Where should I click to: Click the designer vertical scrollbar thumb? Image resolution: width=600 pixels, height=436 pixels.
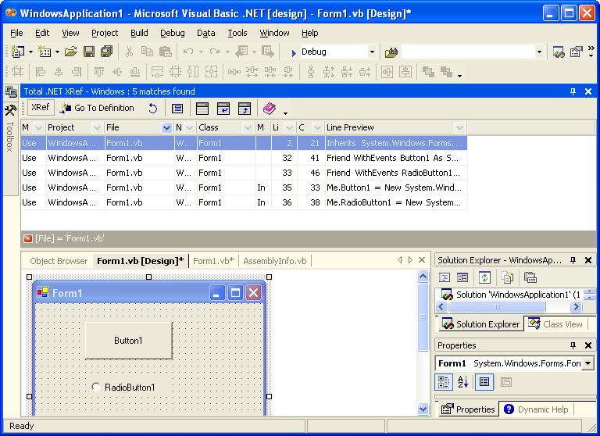[423, 316]
